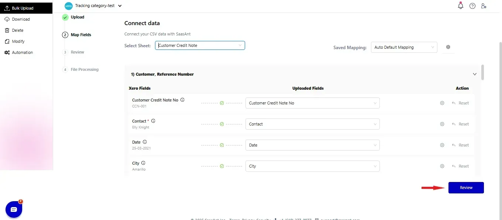Screen dimensions: 502x220
Task: Open Date uploaded field dropdown
Action: (x=312, y=145)
